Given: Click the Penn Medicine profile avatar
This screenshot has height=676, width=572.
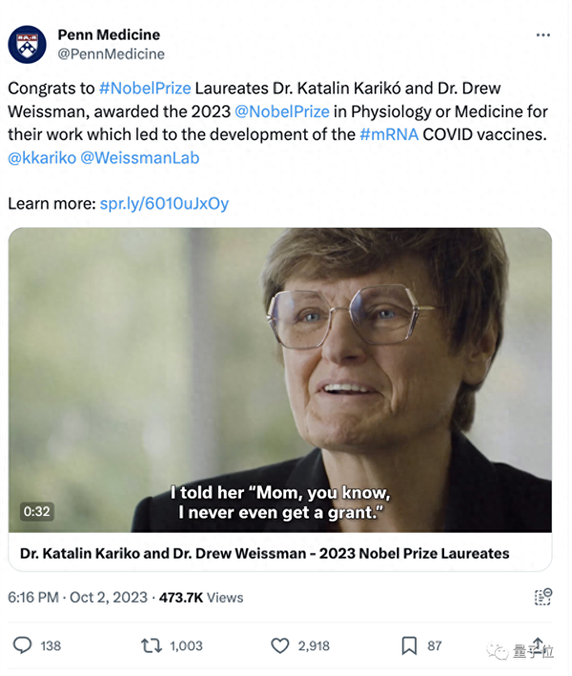Looking at the screenshot, I should [x=27, y=43].
